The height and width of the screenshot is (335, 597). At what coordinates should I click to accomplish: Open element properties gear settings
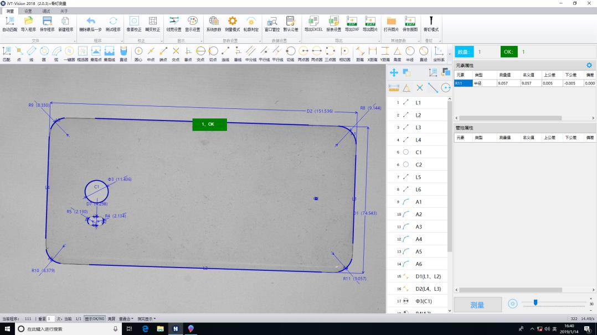589,65
